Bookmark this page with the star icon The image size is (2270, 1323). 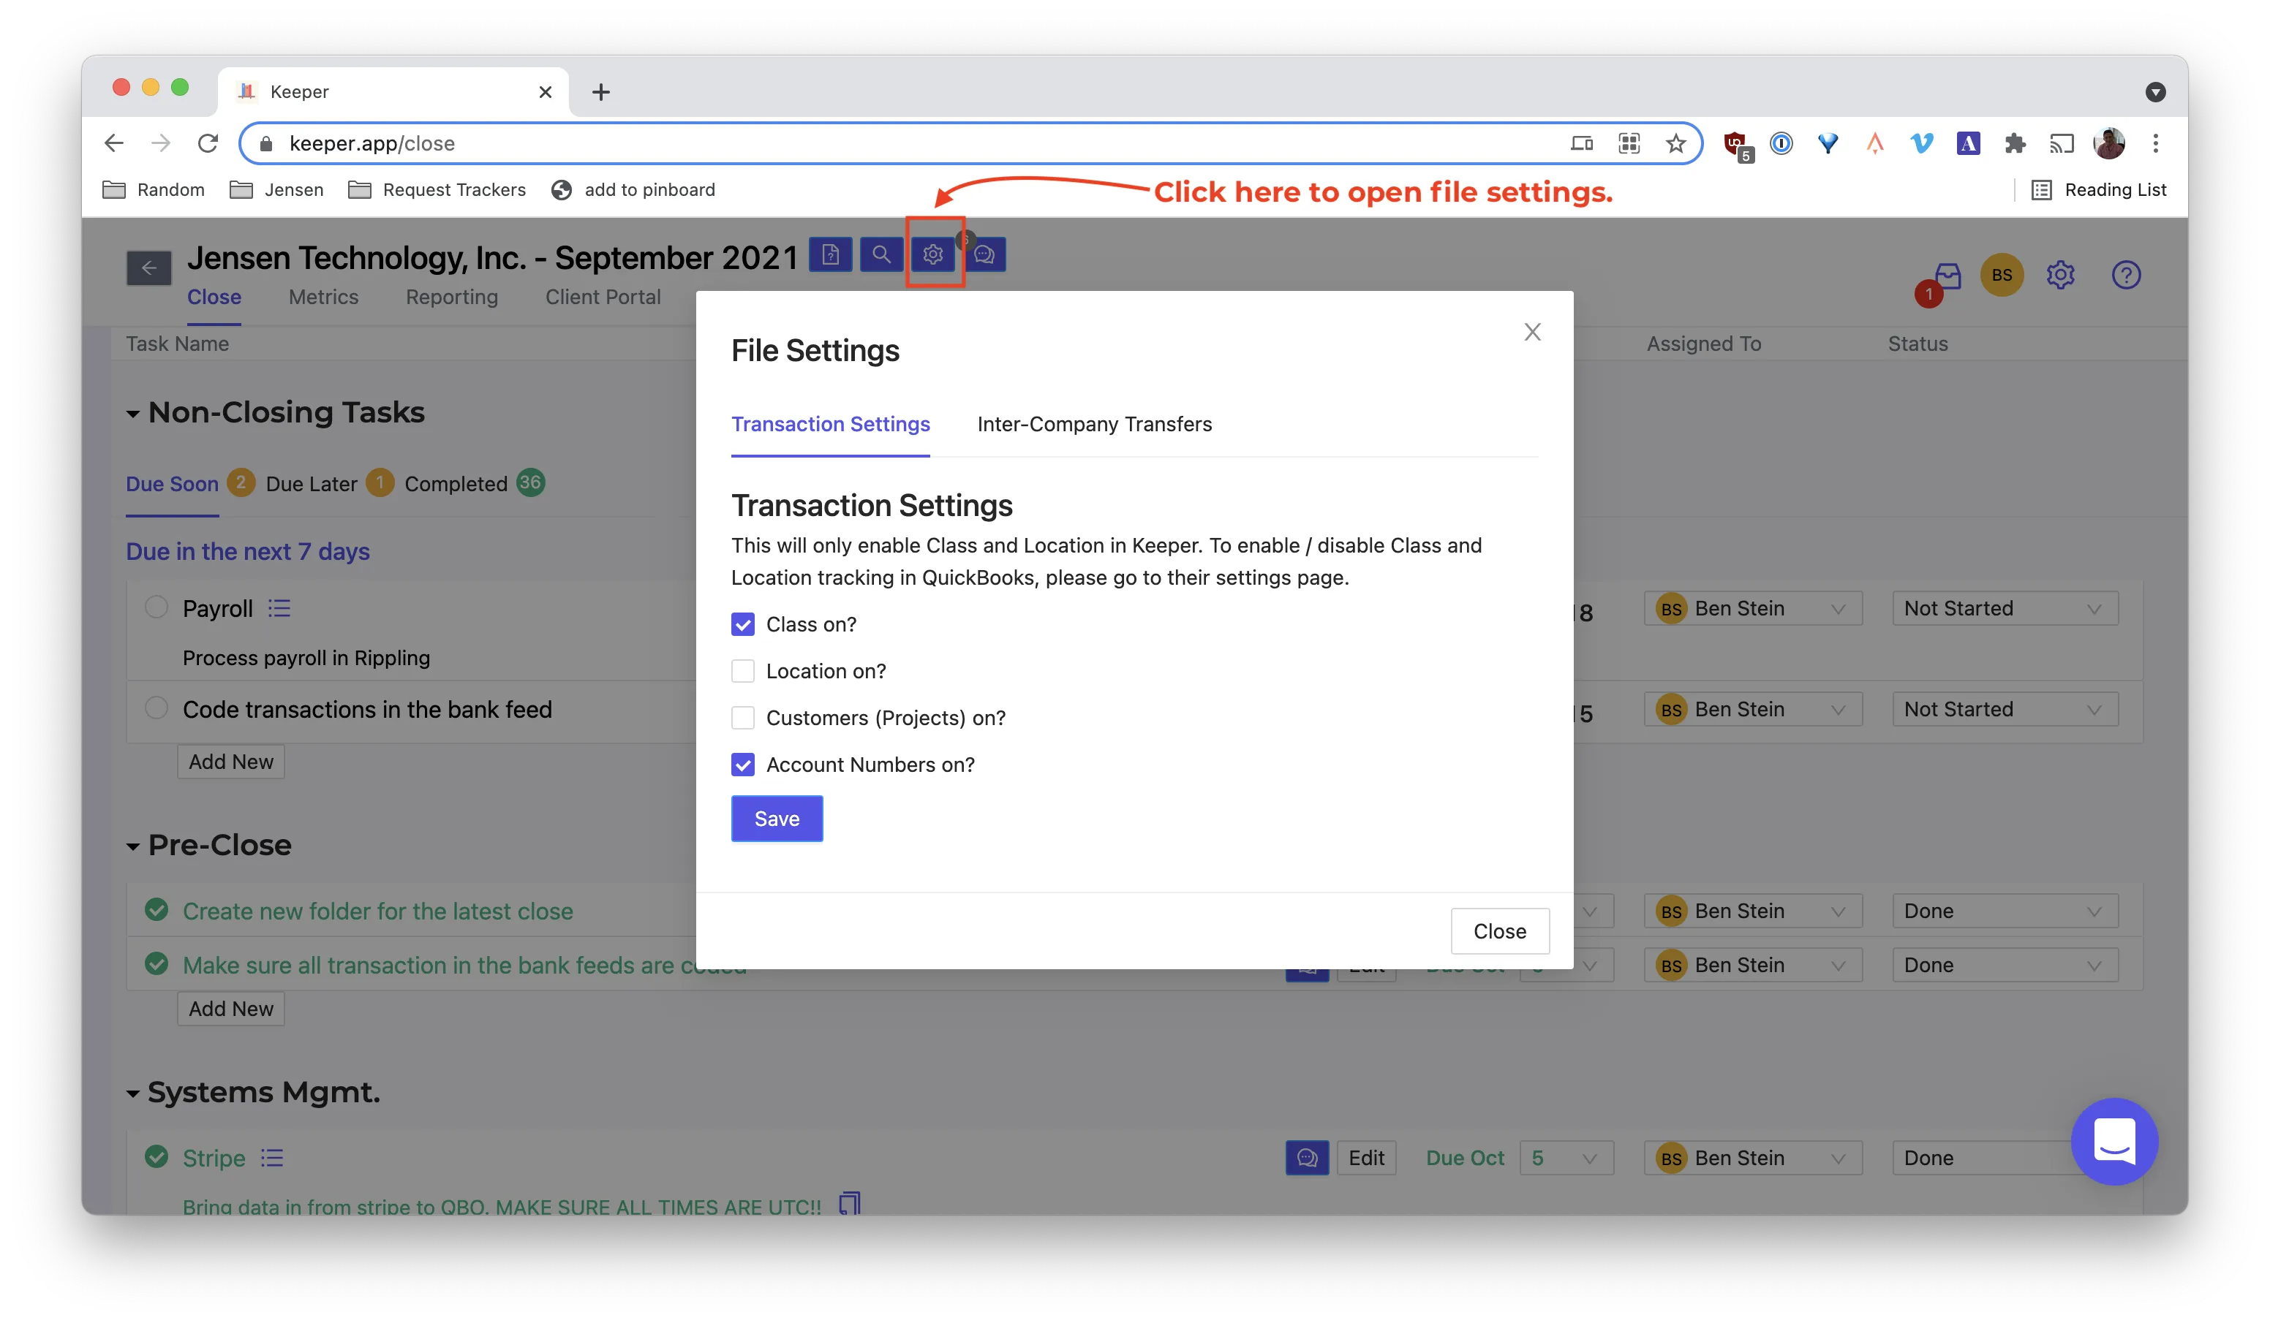pyautogui.click(x=1675, y=143)
